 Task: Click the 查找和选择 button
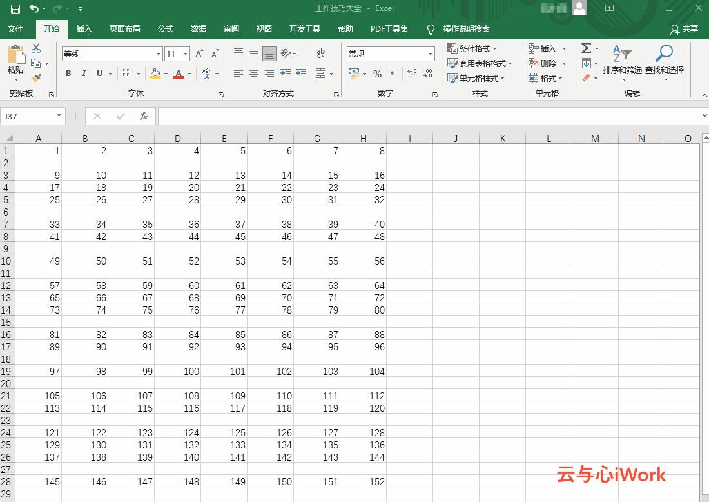click(x=664, y=61)
